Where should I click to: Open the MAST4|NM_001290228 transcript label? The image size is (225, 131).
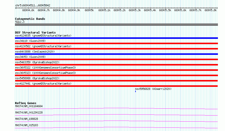pyautogui.click(x=29, y=112)
